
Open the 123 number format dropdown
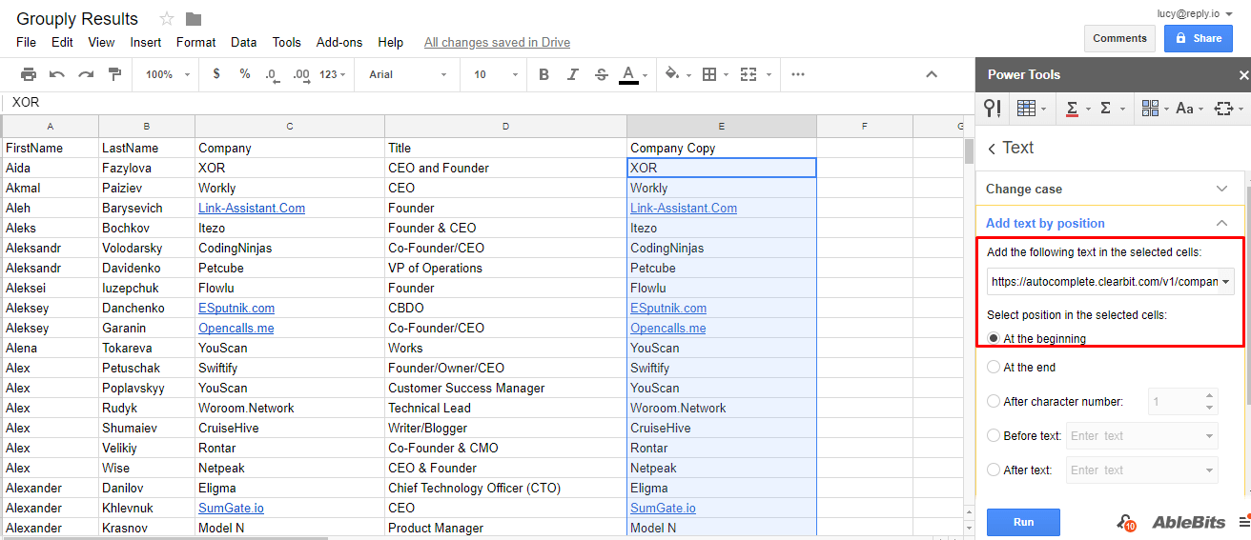(332, 74)
